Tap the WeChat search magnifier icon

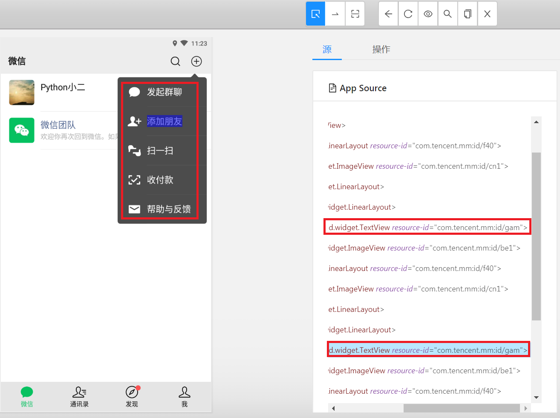[176, 61]
